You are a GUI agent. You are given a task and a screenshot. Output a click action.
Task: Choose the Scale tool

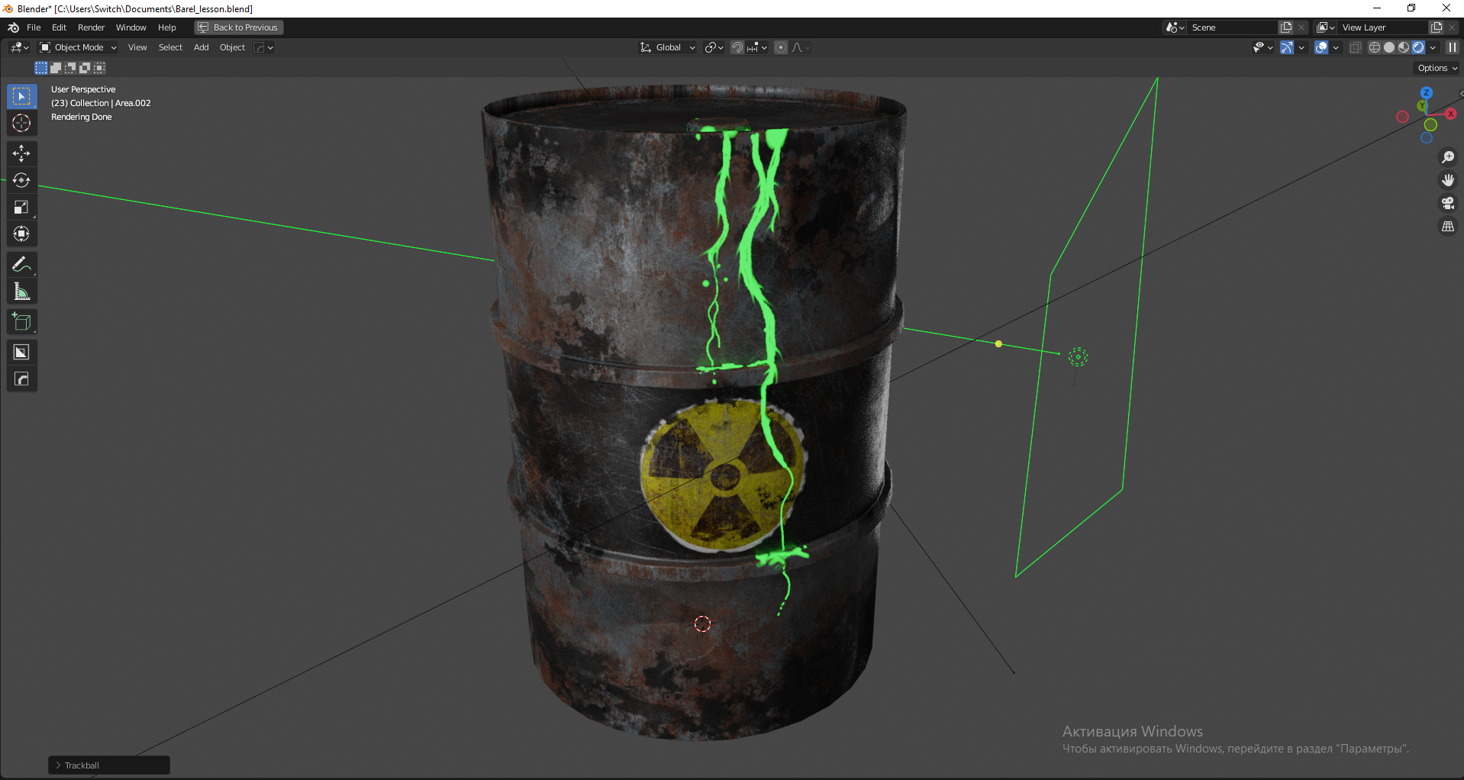(21, 207)
